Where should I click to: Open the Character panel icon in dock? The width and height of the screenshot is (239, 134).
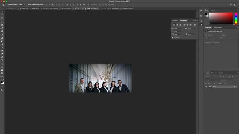click(201, 21)
